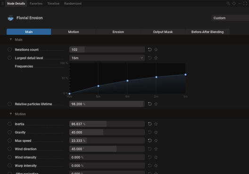Open the three-dots more options menu
Image resolution: width=249 pixels, height=174 pixels.
(x=240, y=3)
